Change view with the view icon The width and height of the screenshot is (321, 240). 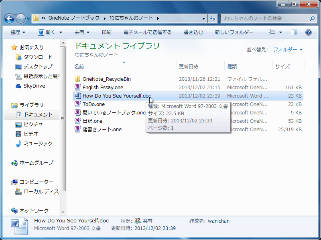click(x=272, y=32)
